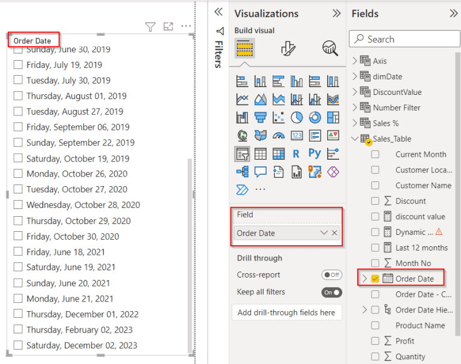461x364 pixels.
Task: Tick the Customer Name field checkbox
Action: tap(375, 186)
